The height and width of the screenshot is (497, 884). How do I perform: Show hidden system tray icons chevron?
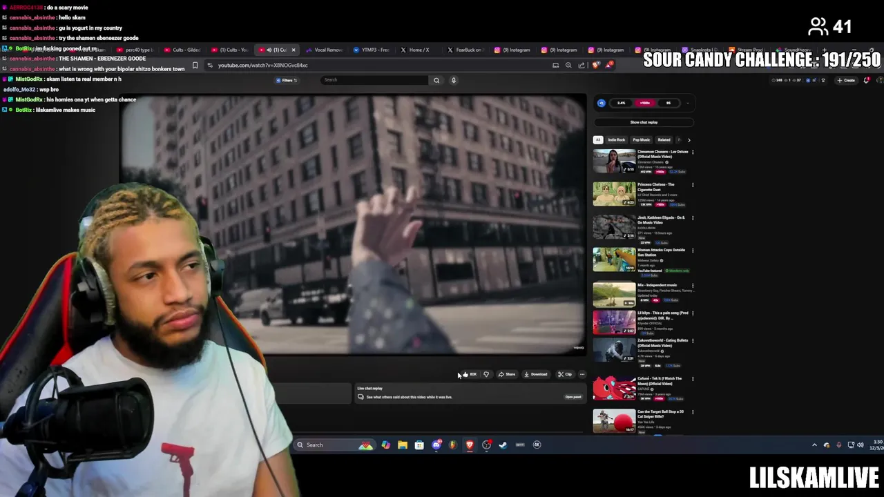coord(814,445)
